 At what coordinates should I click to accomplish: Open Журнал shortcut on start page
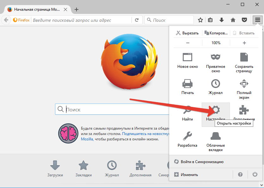pos(112,169)
